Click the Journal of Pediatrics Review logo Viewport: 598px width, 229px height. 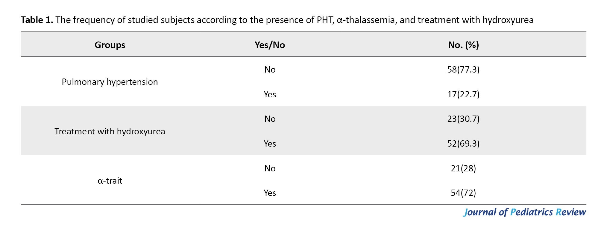click(x=524, y=212)
